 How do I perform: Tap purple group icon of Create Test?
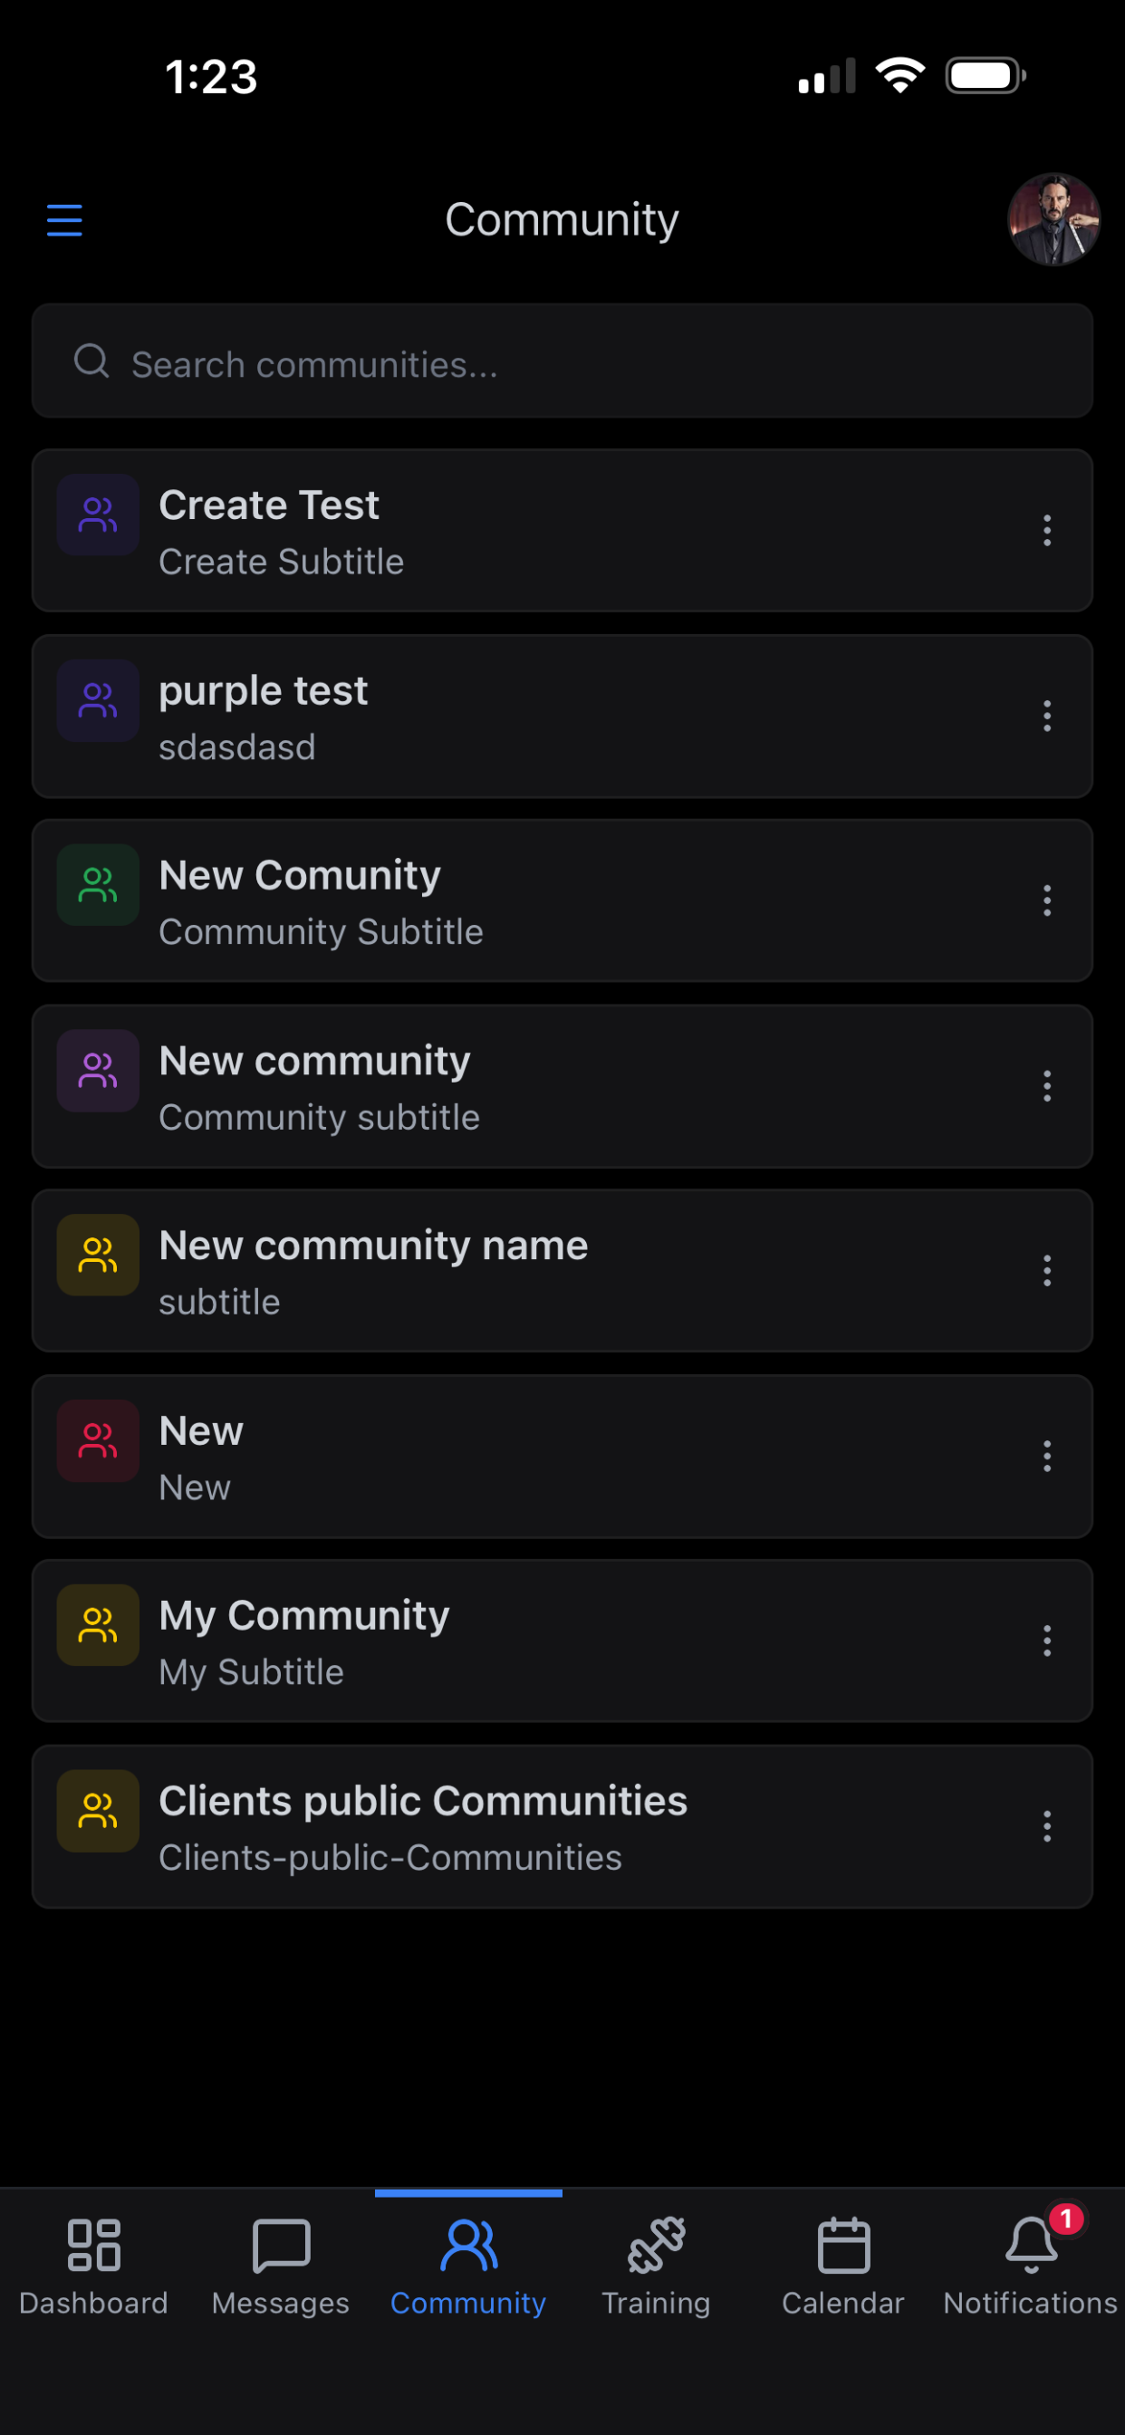(x=99, y=515)
